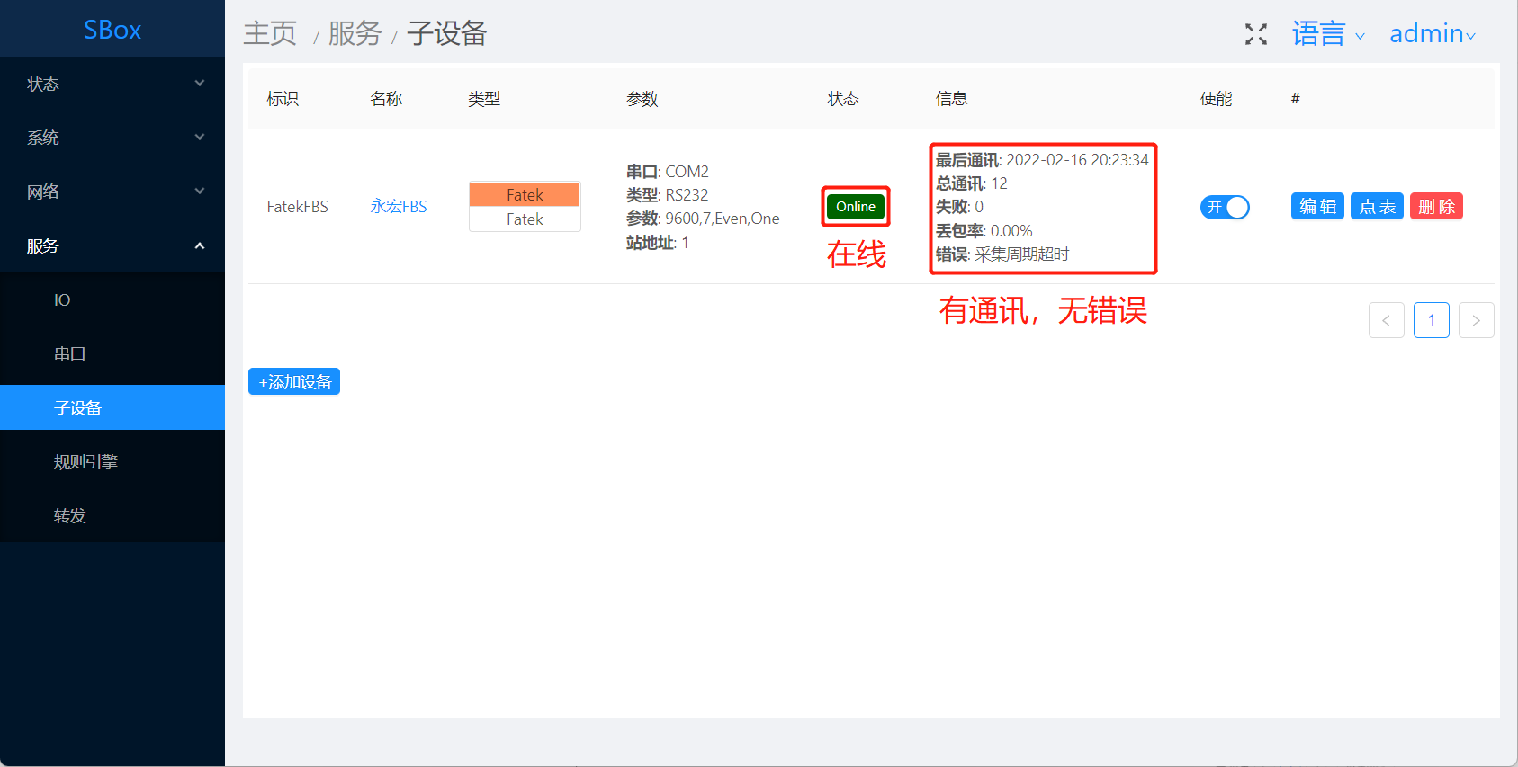The image size is (1518, 767).
Task: Select 规则引擎 in sidebar
Action: pos(112,461)
